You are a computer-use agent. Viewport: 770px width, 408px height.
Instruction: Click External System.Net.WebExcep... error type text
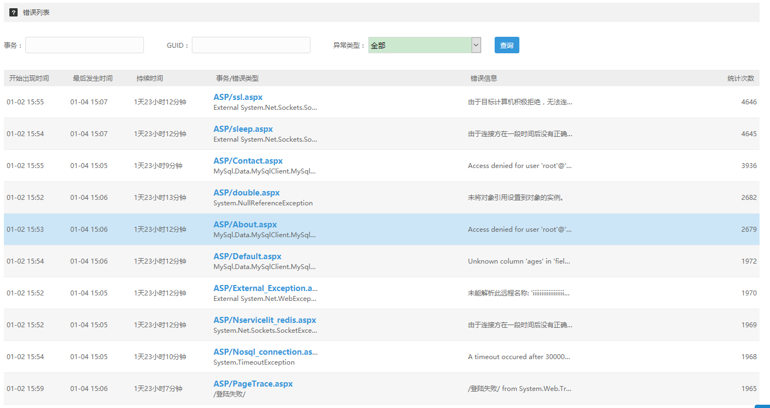[x=265, y=299]
